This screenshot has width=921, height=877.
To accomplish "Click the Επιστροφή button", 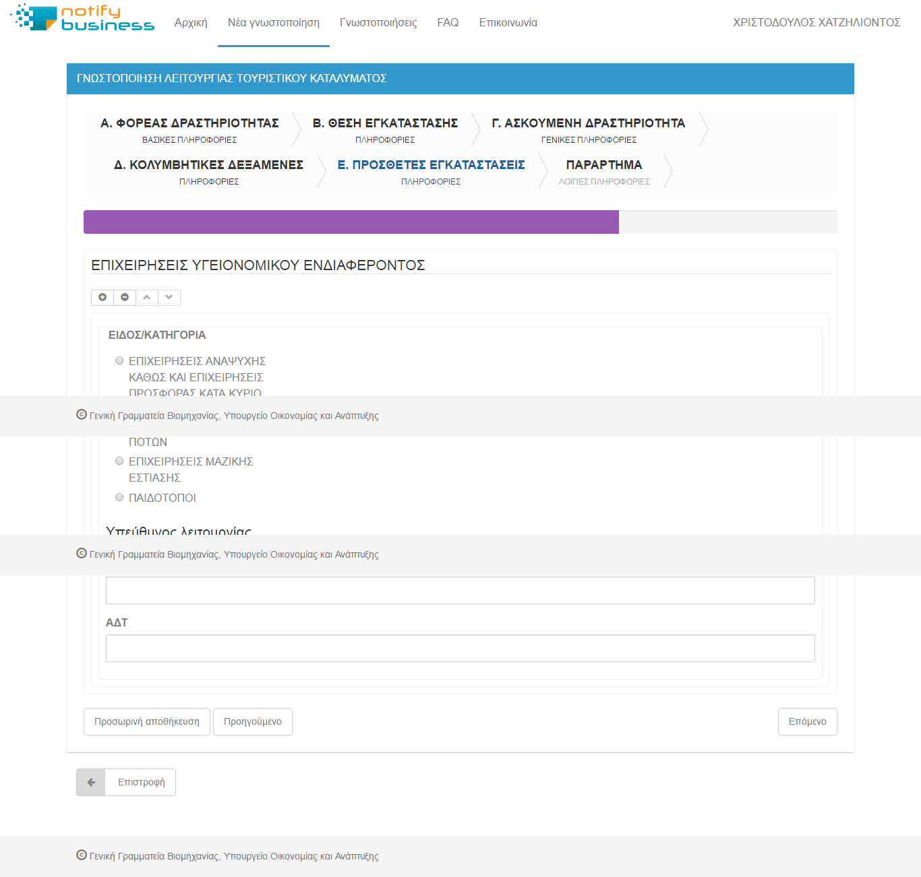I will 126,782.
